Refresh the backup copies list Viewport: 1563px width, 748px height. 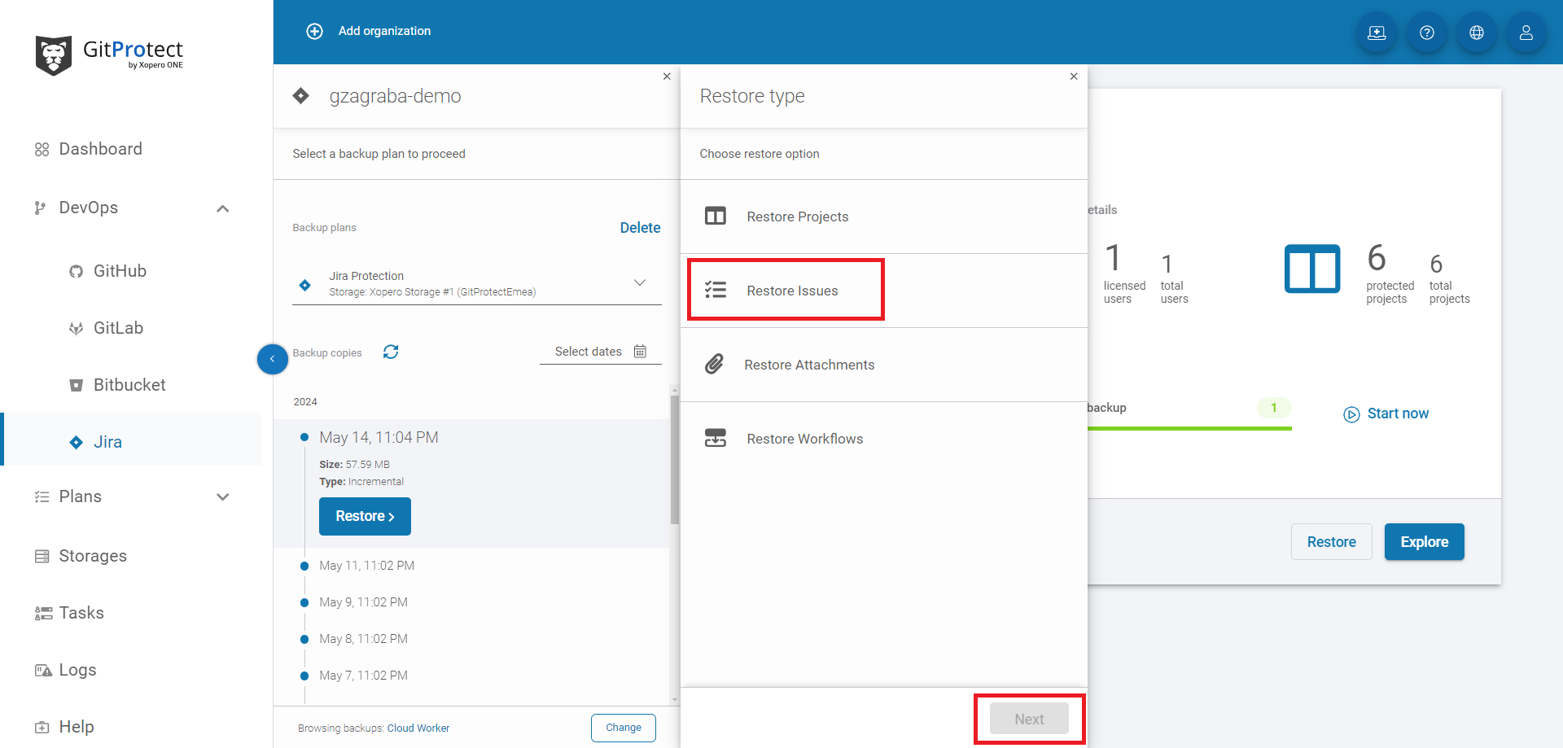click(x=391, y=351)
